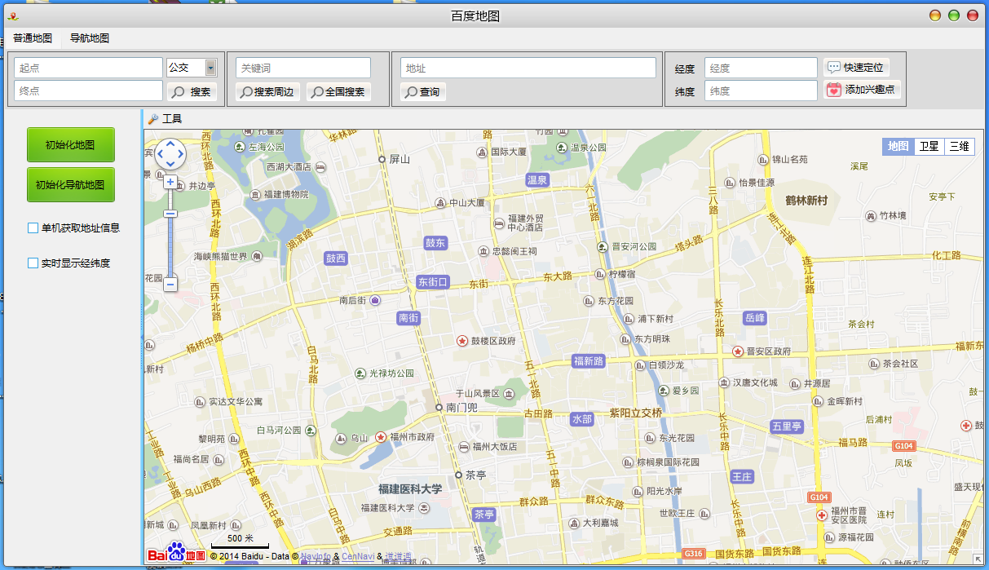
Task: Click the hospital cross icon for 福州市晋安区医院
Action: [x=823, y=516]
